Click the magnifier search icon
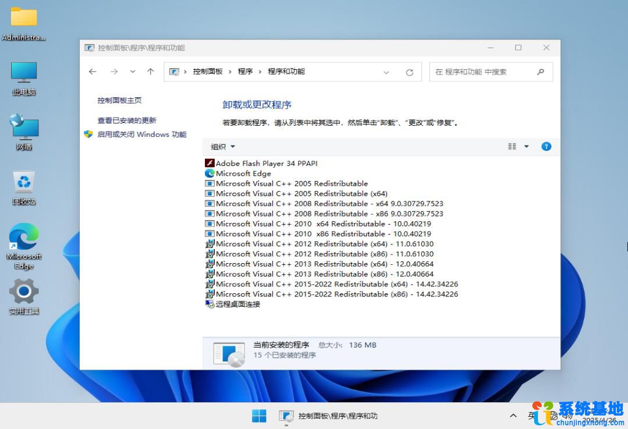 coord(541,72)
